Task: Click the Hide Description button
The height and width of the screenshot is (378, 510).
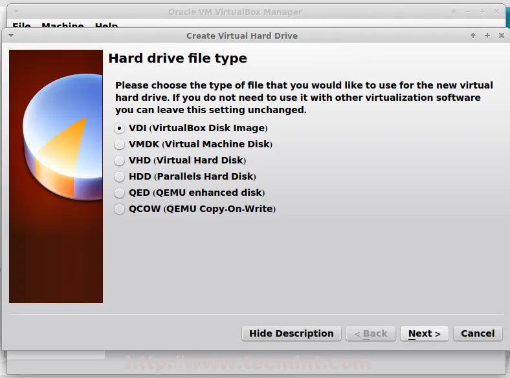Action: [291, 333]
